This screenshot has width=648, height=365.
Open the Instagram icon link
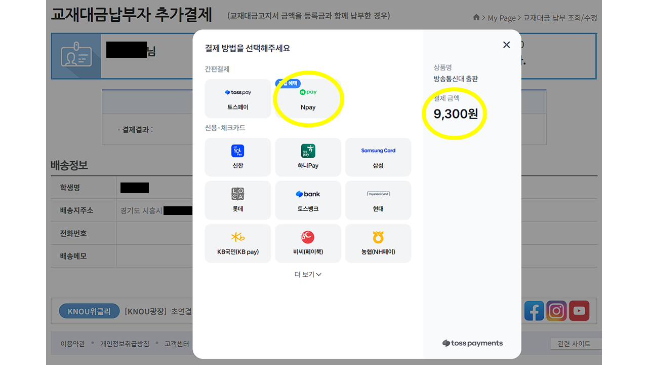click(556, 311)
